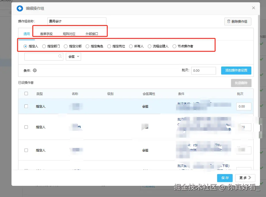This screenshot has height=197, width=266.
Task: Open the 外部接口 tab
Action: [x=92, y=34]
